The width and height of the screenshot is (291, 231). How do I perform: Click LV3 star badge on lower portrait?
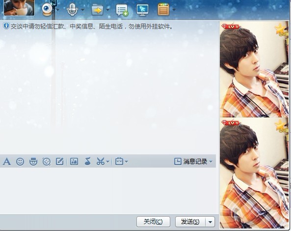click(x=282, y=126)
